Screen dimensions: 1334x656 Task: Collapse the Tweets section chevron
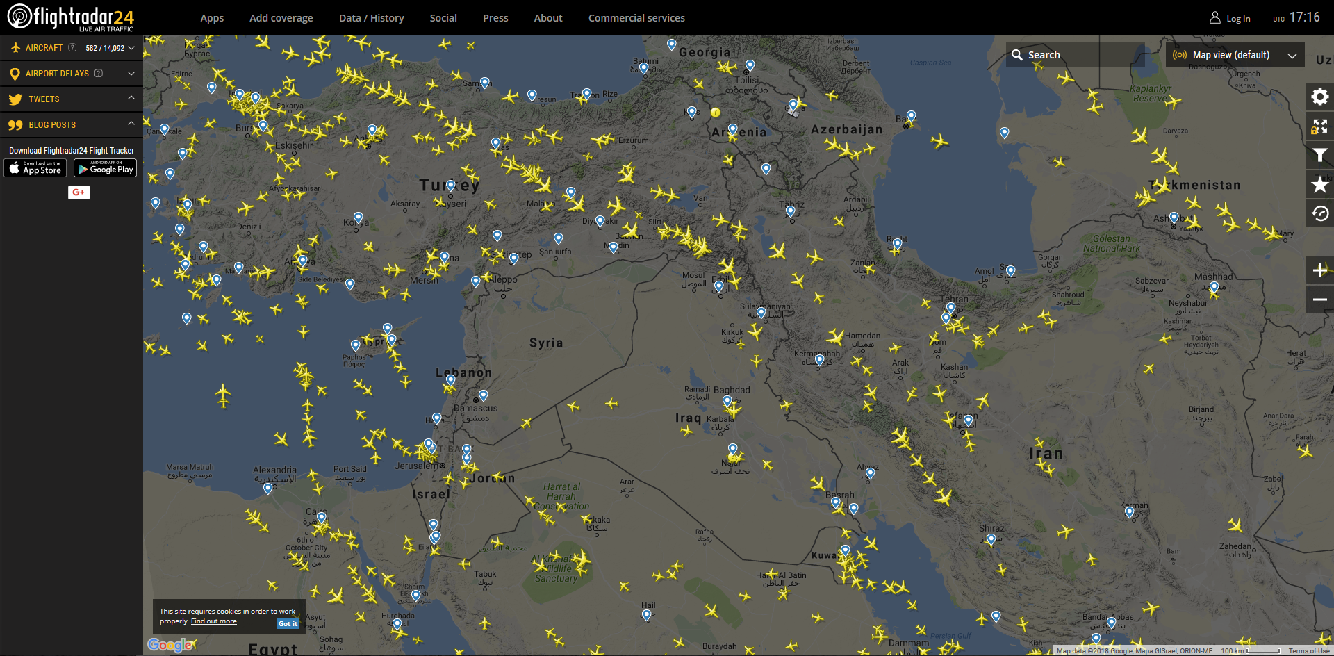point(131,99)
